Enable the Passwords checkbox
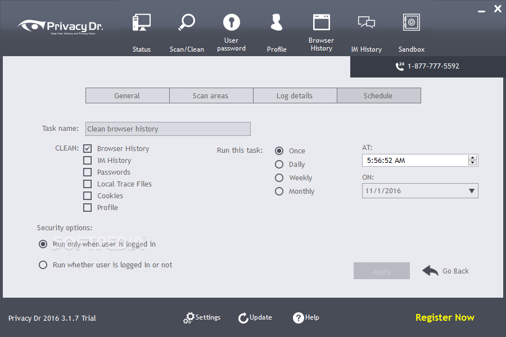This screenshot has height=337, width=506. pyautogui.click(x=88, y=172)
